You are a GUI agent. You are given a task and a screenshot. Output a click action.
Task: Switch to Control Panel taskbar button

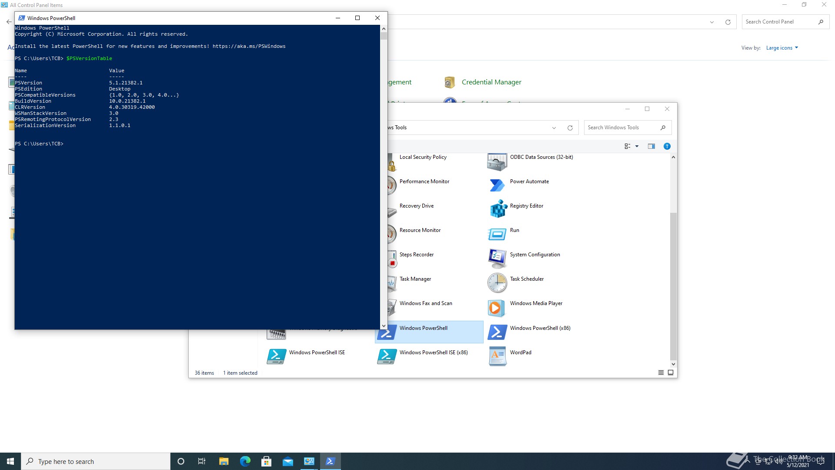(309, 461)
